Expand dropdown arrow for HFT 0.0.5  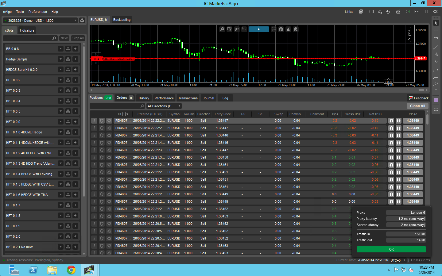60,111
